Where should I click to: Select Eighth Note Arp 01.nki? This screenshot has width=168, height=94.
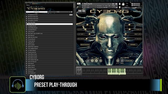click(x=49, y=37)
